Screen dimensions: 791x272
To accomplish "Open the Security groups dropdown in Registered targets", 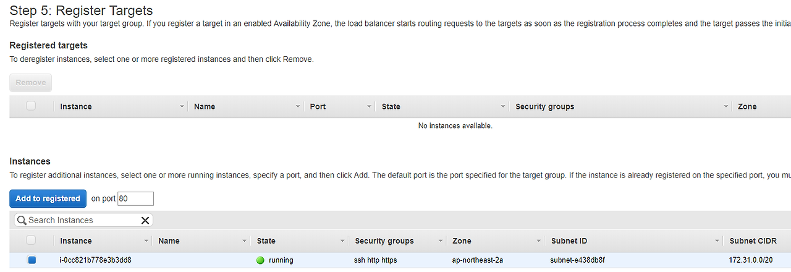I will coord(725,107).
